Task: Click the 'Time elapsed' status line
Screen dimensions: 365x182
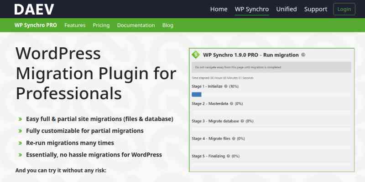Action: tap(222, 78)
